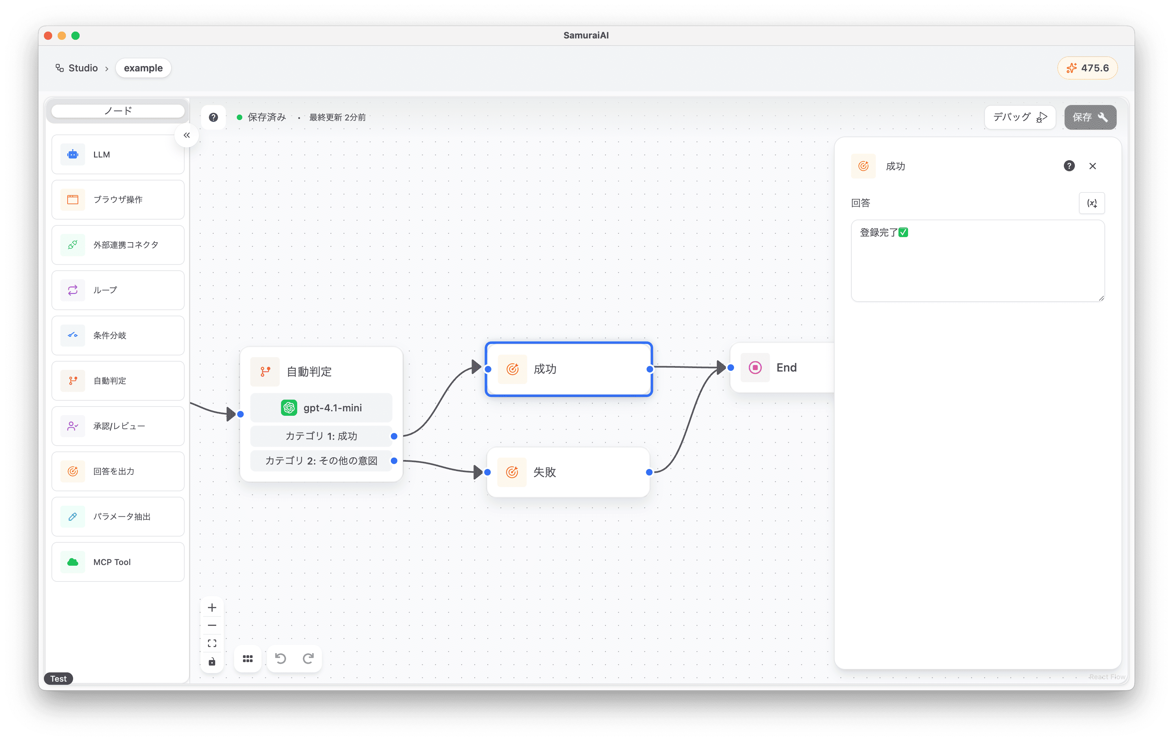
Task: Insert variable with the {x} button
Action: point(1092,203)
